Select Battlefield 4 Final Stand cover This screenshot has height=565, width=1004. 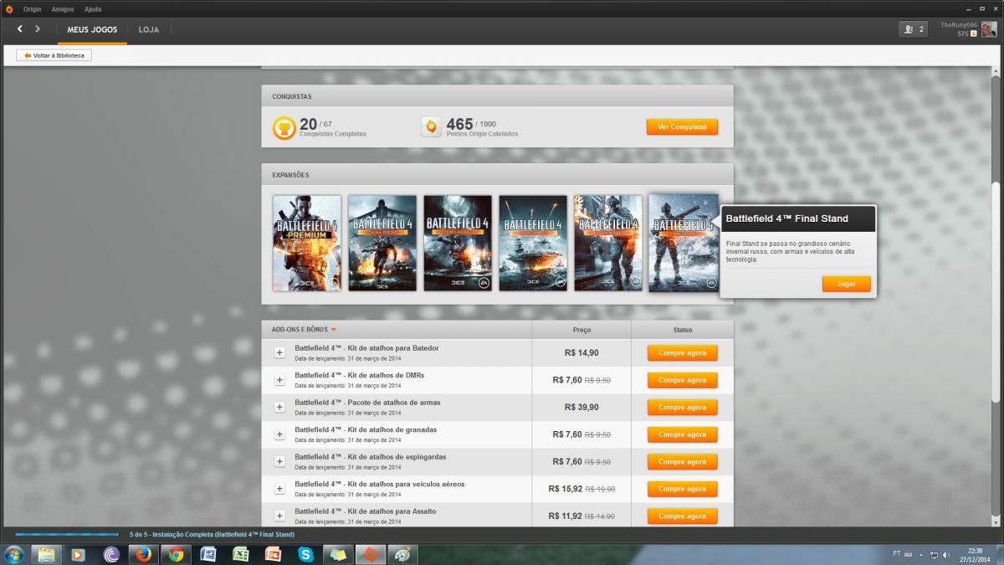(x=684, y=243)
